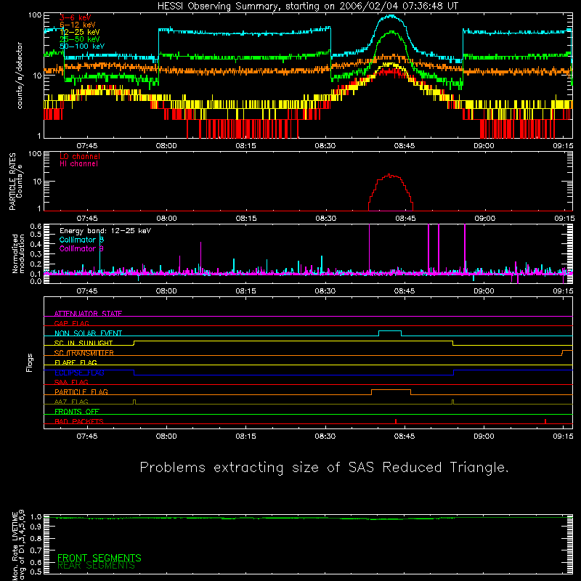Click the LO channel particle rate peak

coord(389,174)
